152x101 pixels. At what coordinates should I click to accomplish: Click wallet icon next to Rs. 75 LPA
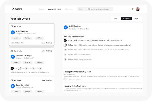coord(12,26)
